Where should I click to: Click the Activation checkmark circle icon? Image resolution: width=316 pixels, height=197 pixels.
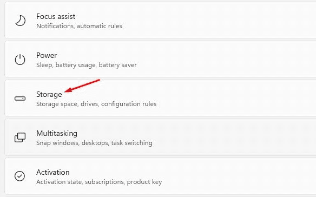pyautogui.click(x=19, y=176)
